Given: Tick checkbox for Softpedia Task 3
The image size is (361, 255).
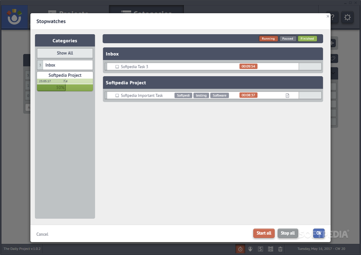Looking at the screenshot, I should 117,67.
